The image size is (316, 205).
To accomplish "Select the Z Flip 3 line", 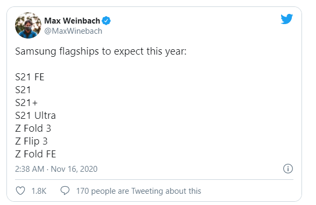I will point(31,141).
